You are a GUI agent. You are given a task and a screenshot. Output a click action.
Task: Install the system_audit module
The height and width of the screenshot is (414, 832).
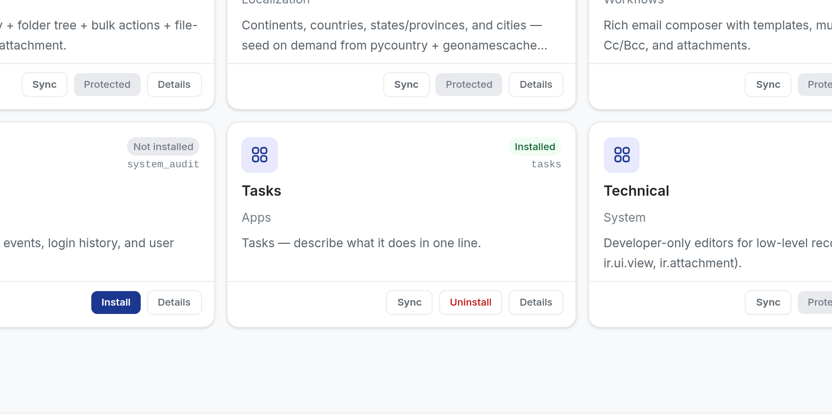click(116, 302)
